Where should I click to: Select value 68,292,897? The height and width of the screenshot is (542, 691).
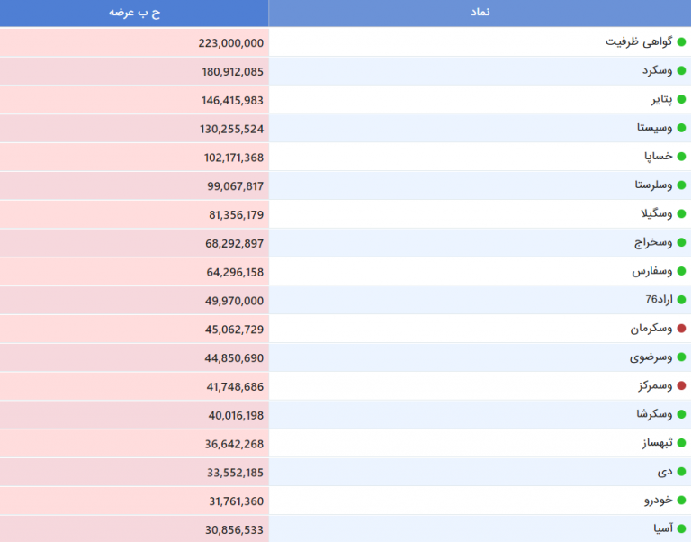235,244
